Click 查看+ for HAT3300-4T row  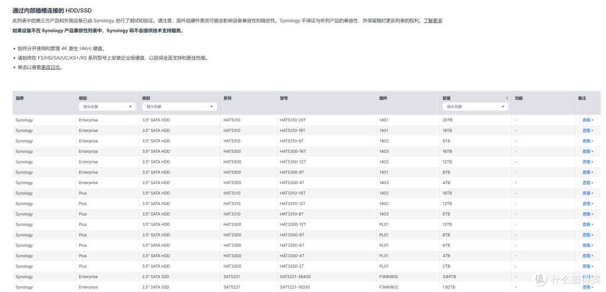[x=588, y=256]
